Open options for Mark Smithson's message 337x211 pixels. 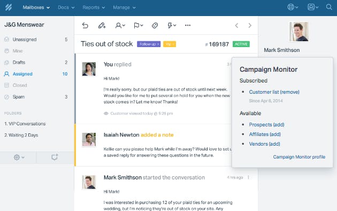tap(248, 177)
